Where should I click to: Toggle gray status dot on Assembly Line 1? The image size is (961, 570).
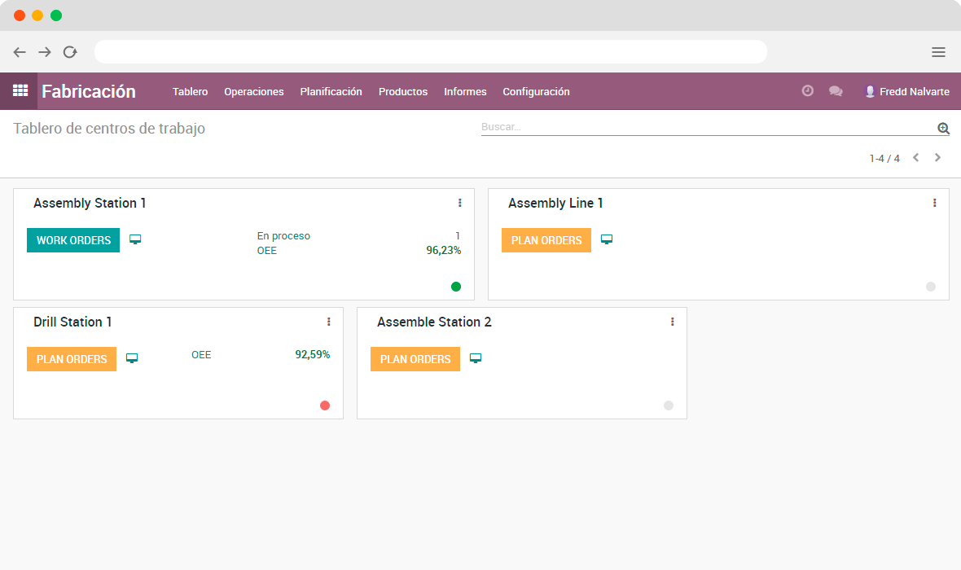tap(931, 287)
